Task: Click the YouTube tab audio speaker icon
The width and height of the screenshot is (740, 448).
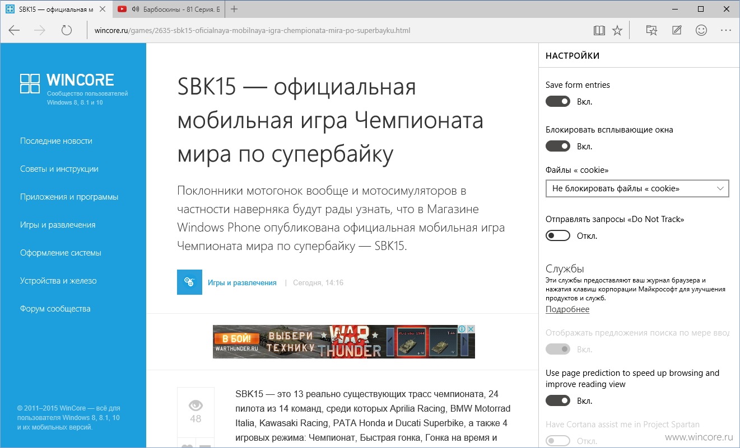Action: tap(135, 9)
